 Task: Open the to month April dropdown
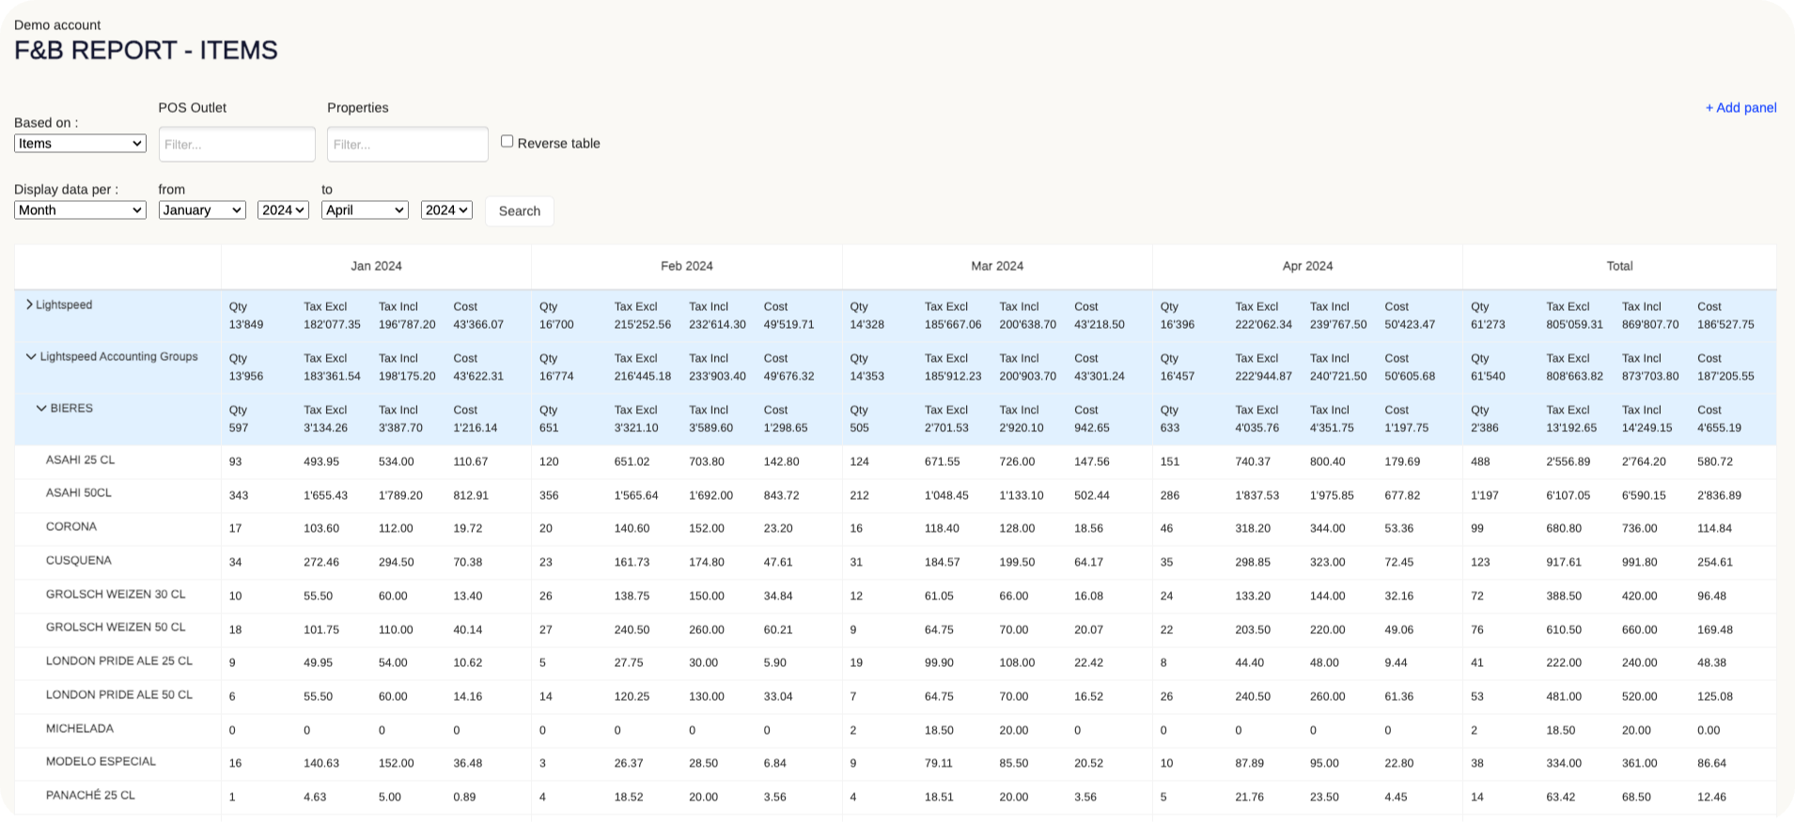coord(365,210)
